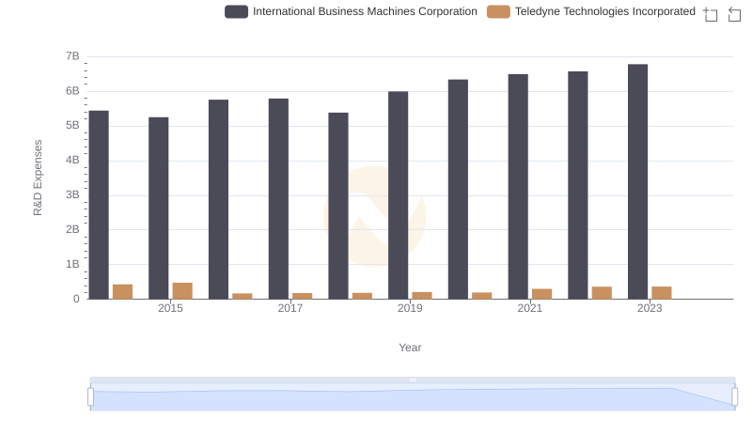Click the 2021 IBM dark bar
This screenshot has width=752, height=433.
[x=519, y=187]
